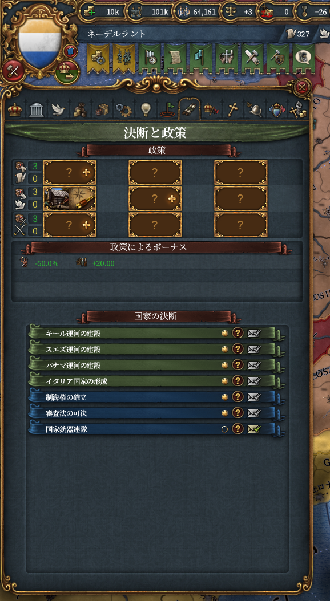This screenshot has height=601, width=330.
Task: Select the dove Diplomacy tab icon
Action: click(x=58, y=110)
